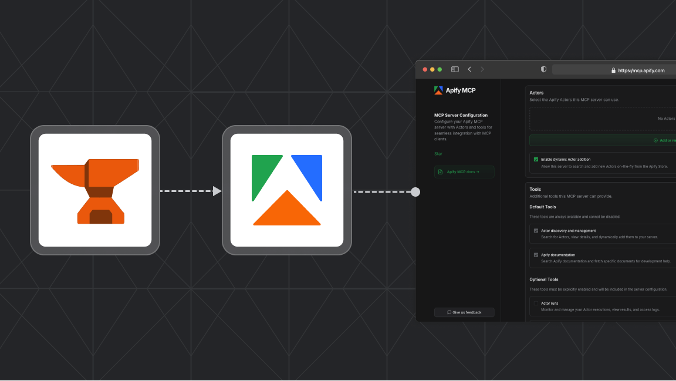Disable Enable dynamic Actor addition
Viewport: 676px width, 381px height.
pos(536,159)
